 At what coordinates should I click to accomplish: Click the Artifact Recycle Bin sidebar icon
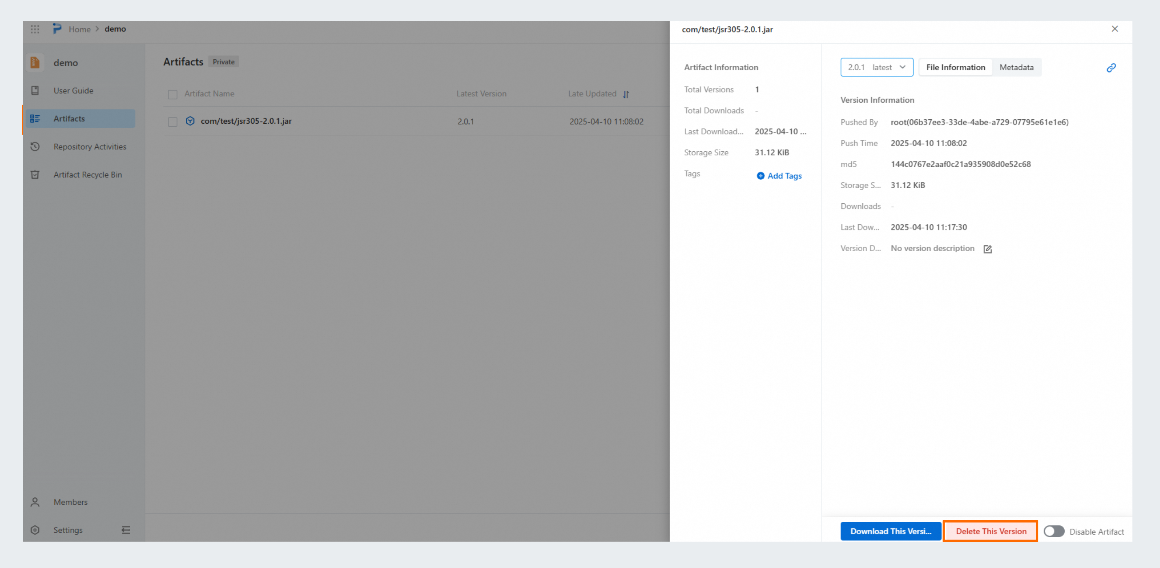click(35, 175)
